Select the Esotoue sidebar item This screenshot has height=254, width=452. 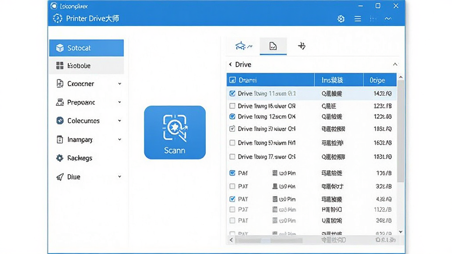tap(87, 66)
